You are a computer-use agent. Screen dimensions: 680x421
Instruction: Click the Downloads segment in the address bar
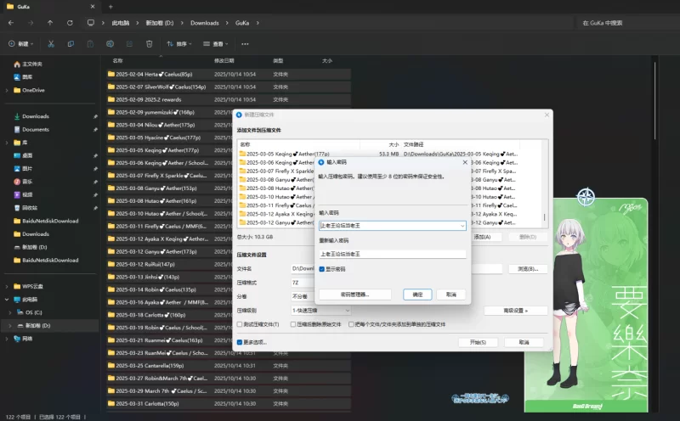tap(204, 23)
